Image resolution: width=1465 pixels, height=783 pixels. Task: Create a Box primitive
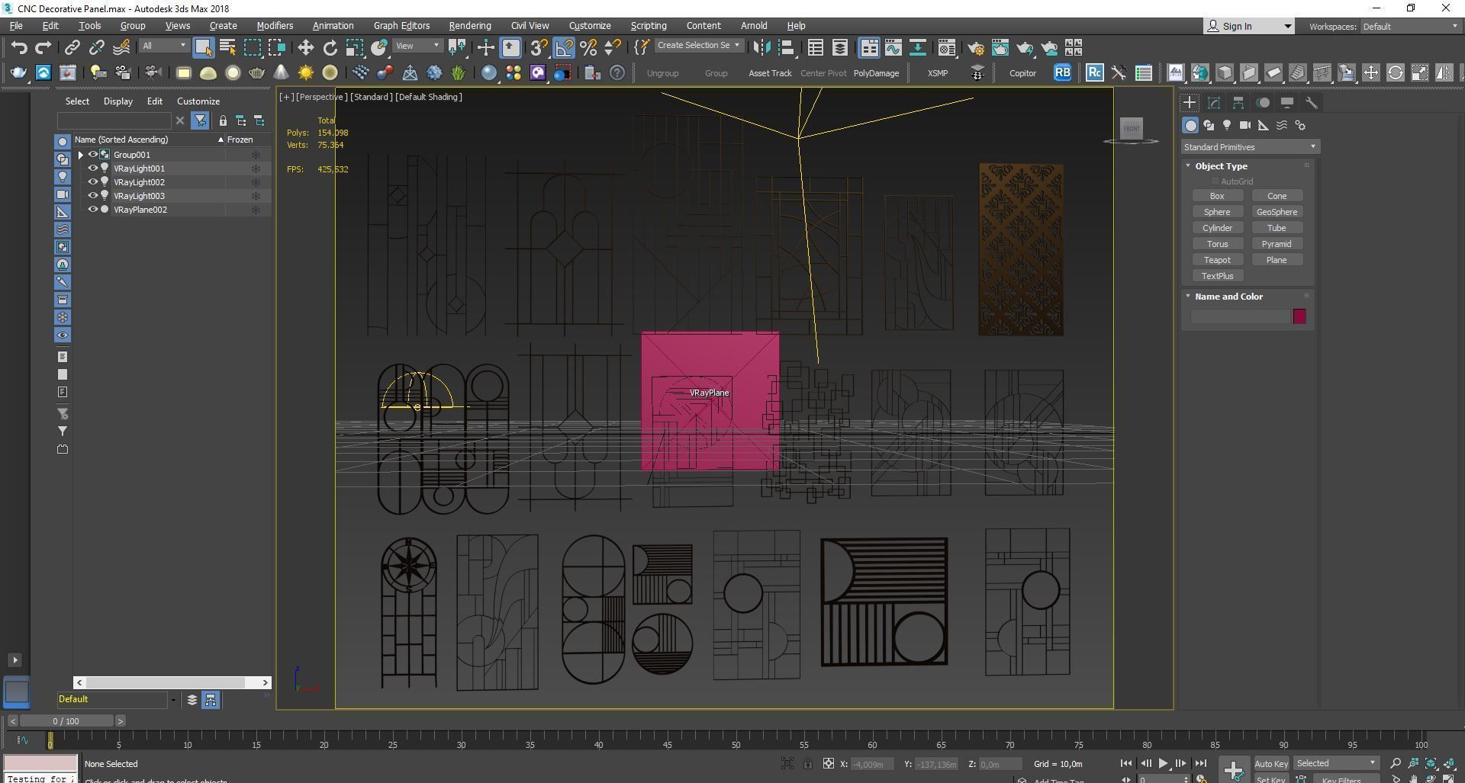(1217, 196)
